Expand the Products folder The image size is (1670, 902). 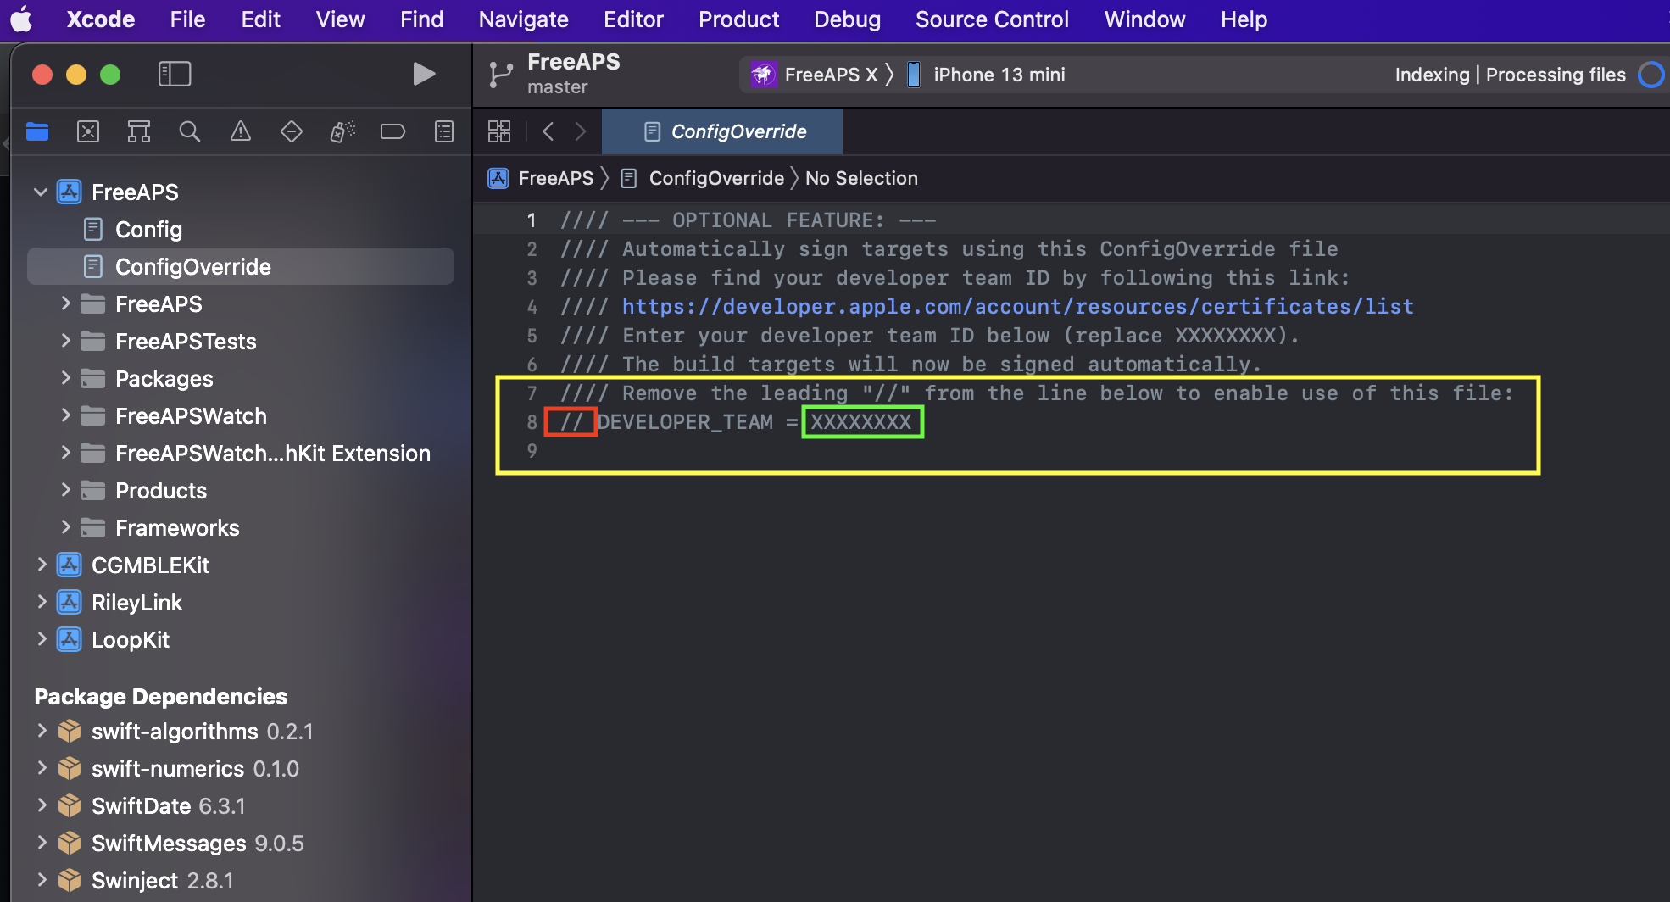click(x=65, y=490)
